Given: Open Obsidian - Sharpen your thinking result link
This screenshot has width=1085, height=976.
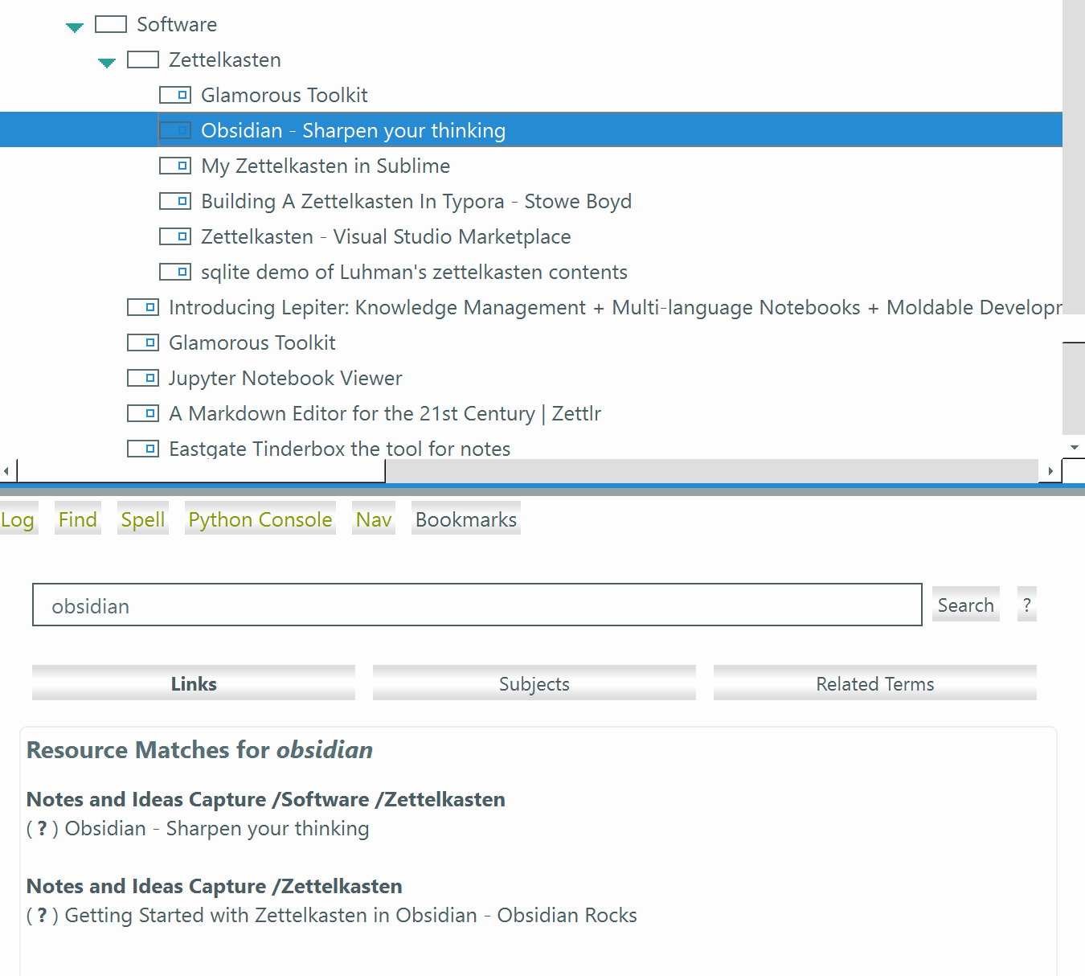Looking at the screenshot, I should 217,828.
